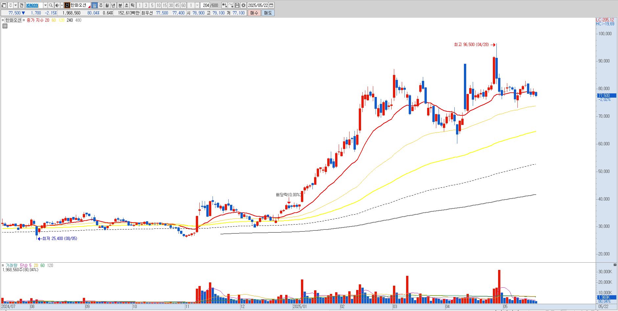Choose the 10 interval preset
Screen dimensions: 618x311
point(158,5)
